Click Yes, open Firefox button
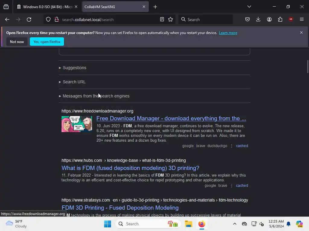Screen dimensions: 309x231 click(x=47, y=42)
